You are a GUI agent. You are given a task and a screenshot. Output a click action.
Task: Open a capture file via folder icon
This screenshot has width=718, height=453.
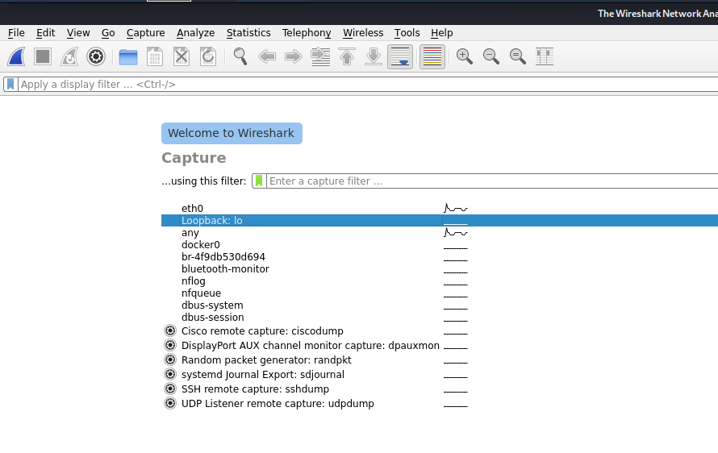coord(127,56)
